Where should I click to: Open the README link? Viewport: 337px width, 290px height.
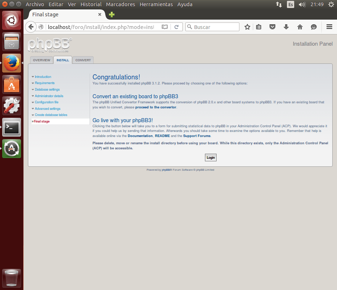point(162,136)
